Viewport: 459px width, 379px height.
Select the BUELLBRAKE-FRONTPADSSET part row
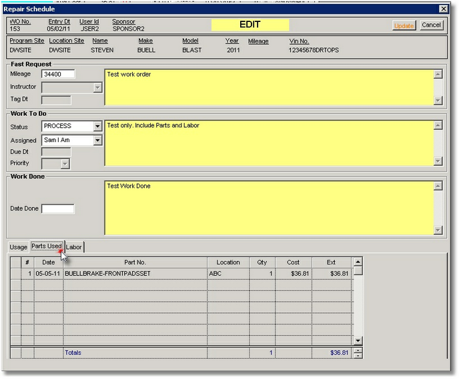(133, 274)
